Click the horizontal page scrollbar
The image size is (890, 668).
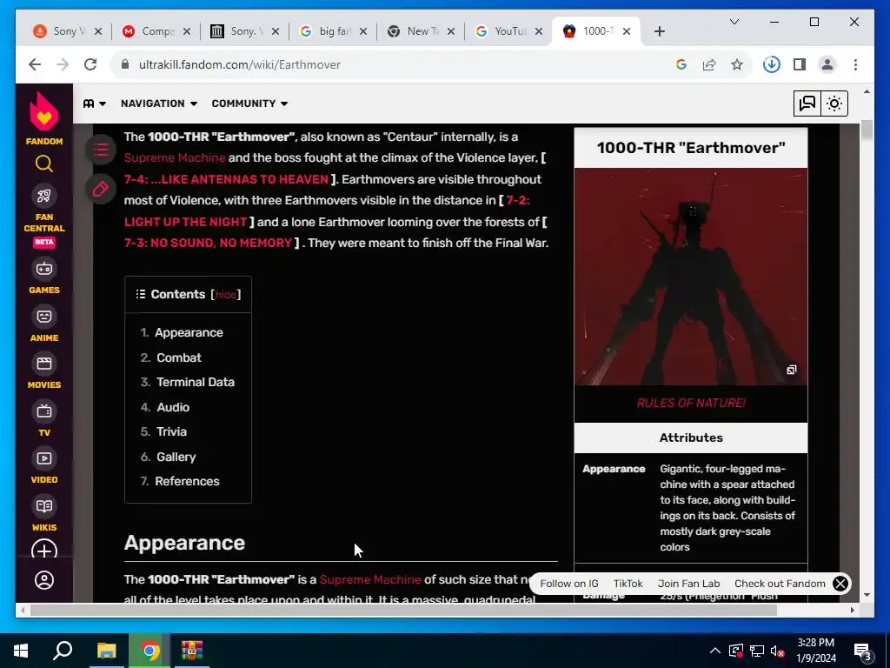[403, 611]
